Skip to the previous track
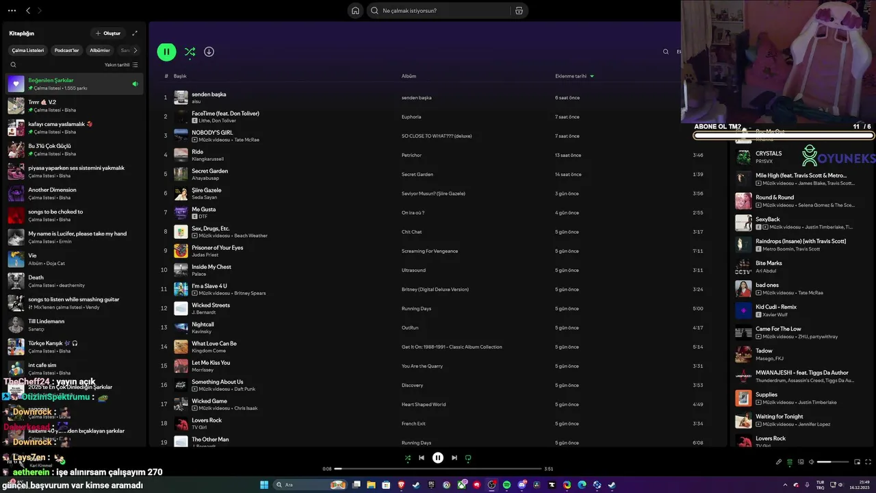876x493 pixels. tap(422, 458)
